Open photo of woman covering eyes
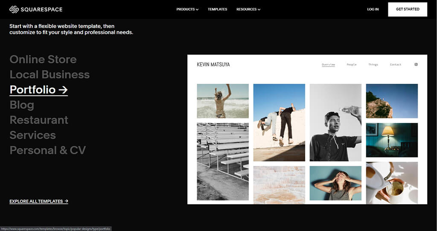 point(335,183)
